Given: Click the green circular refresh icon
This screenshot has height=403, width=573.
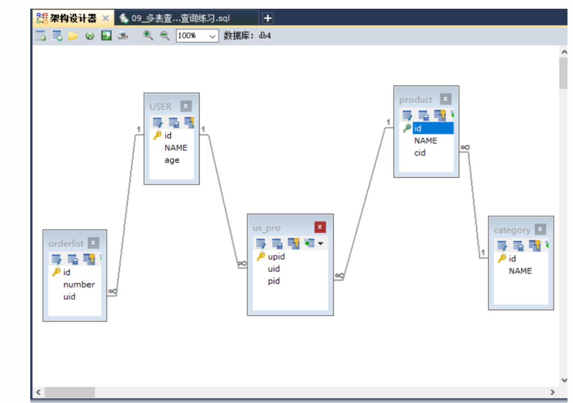Looking at the screenshot, I should (90, 36).
